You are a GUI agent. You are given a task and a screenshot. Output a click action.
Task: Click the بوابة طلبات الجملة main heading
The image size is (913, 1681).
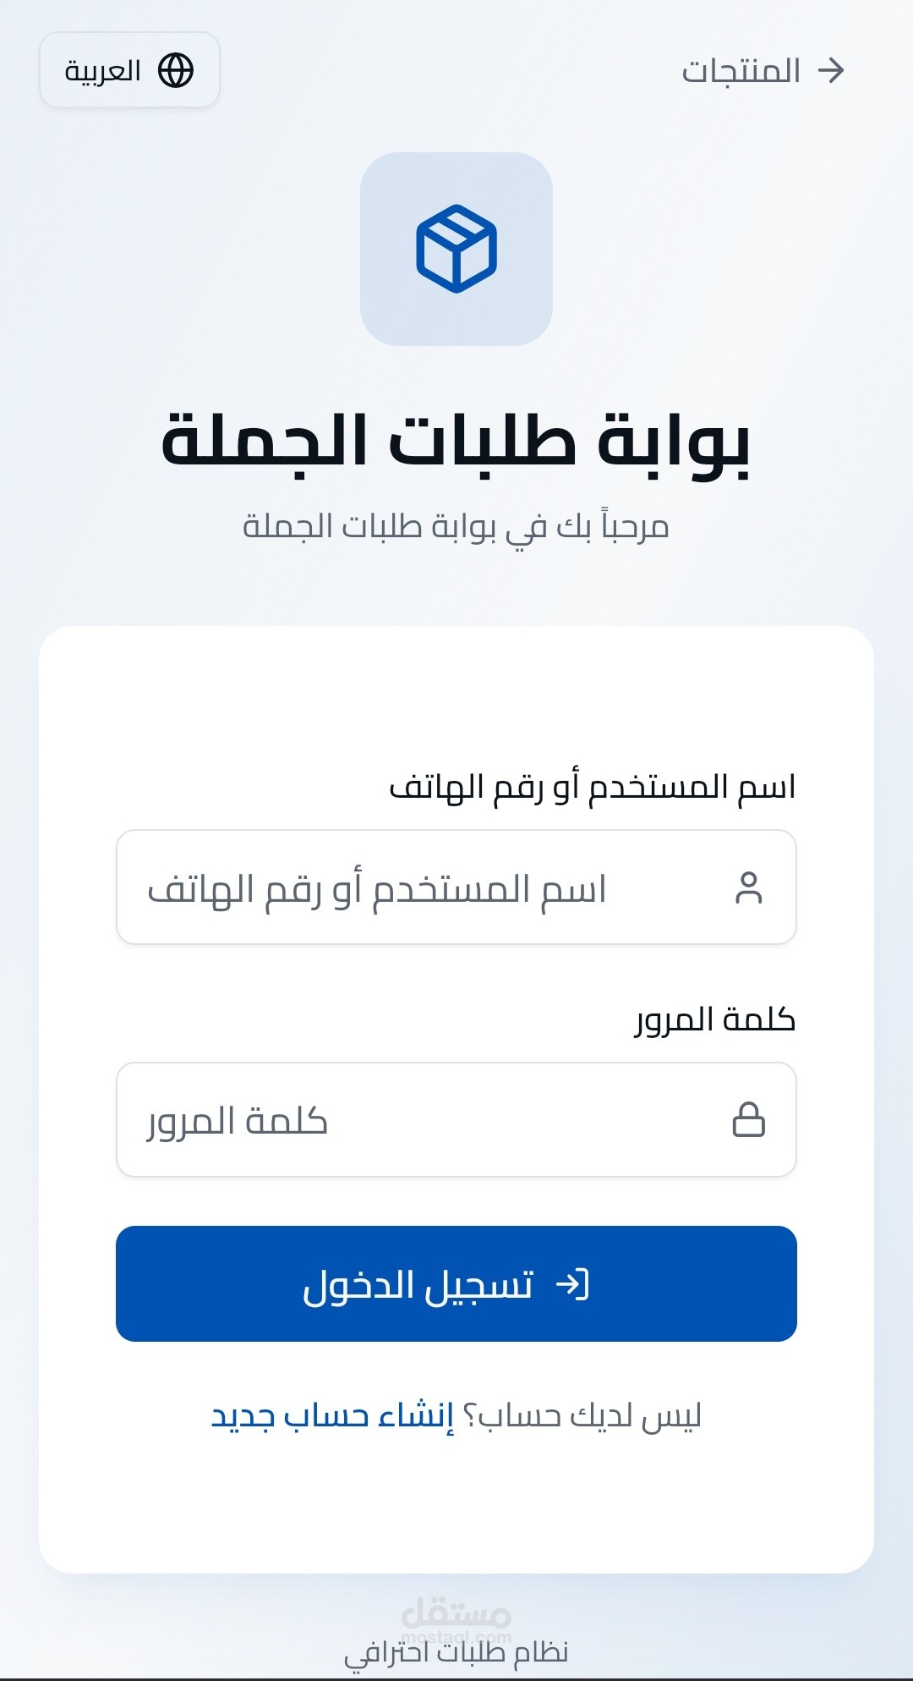pyautogui.click(x=456, y=440)
